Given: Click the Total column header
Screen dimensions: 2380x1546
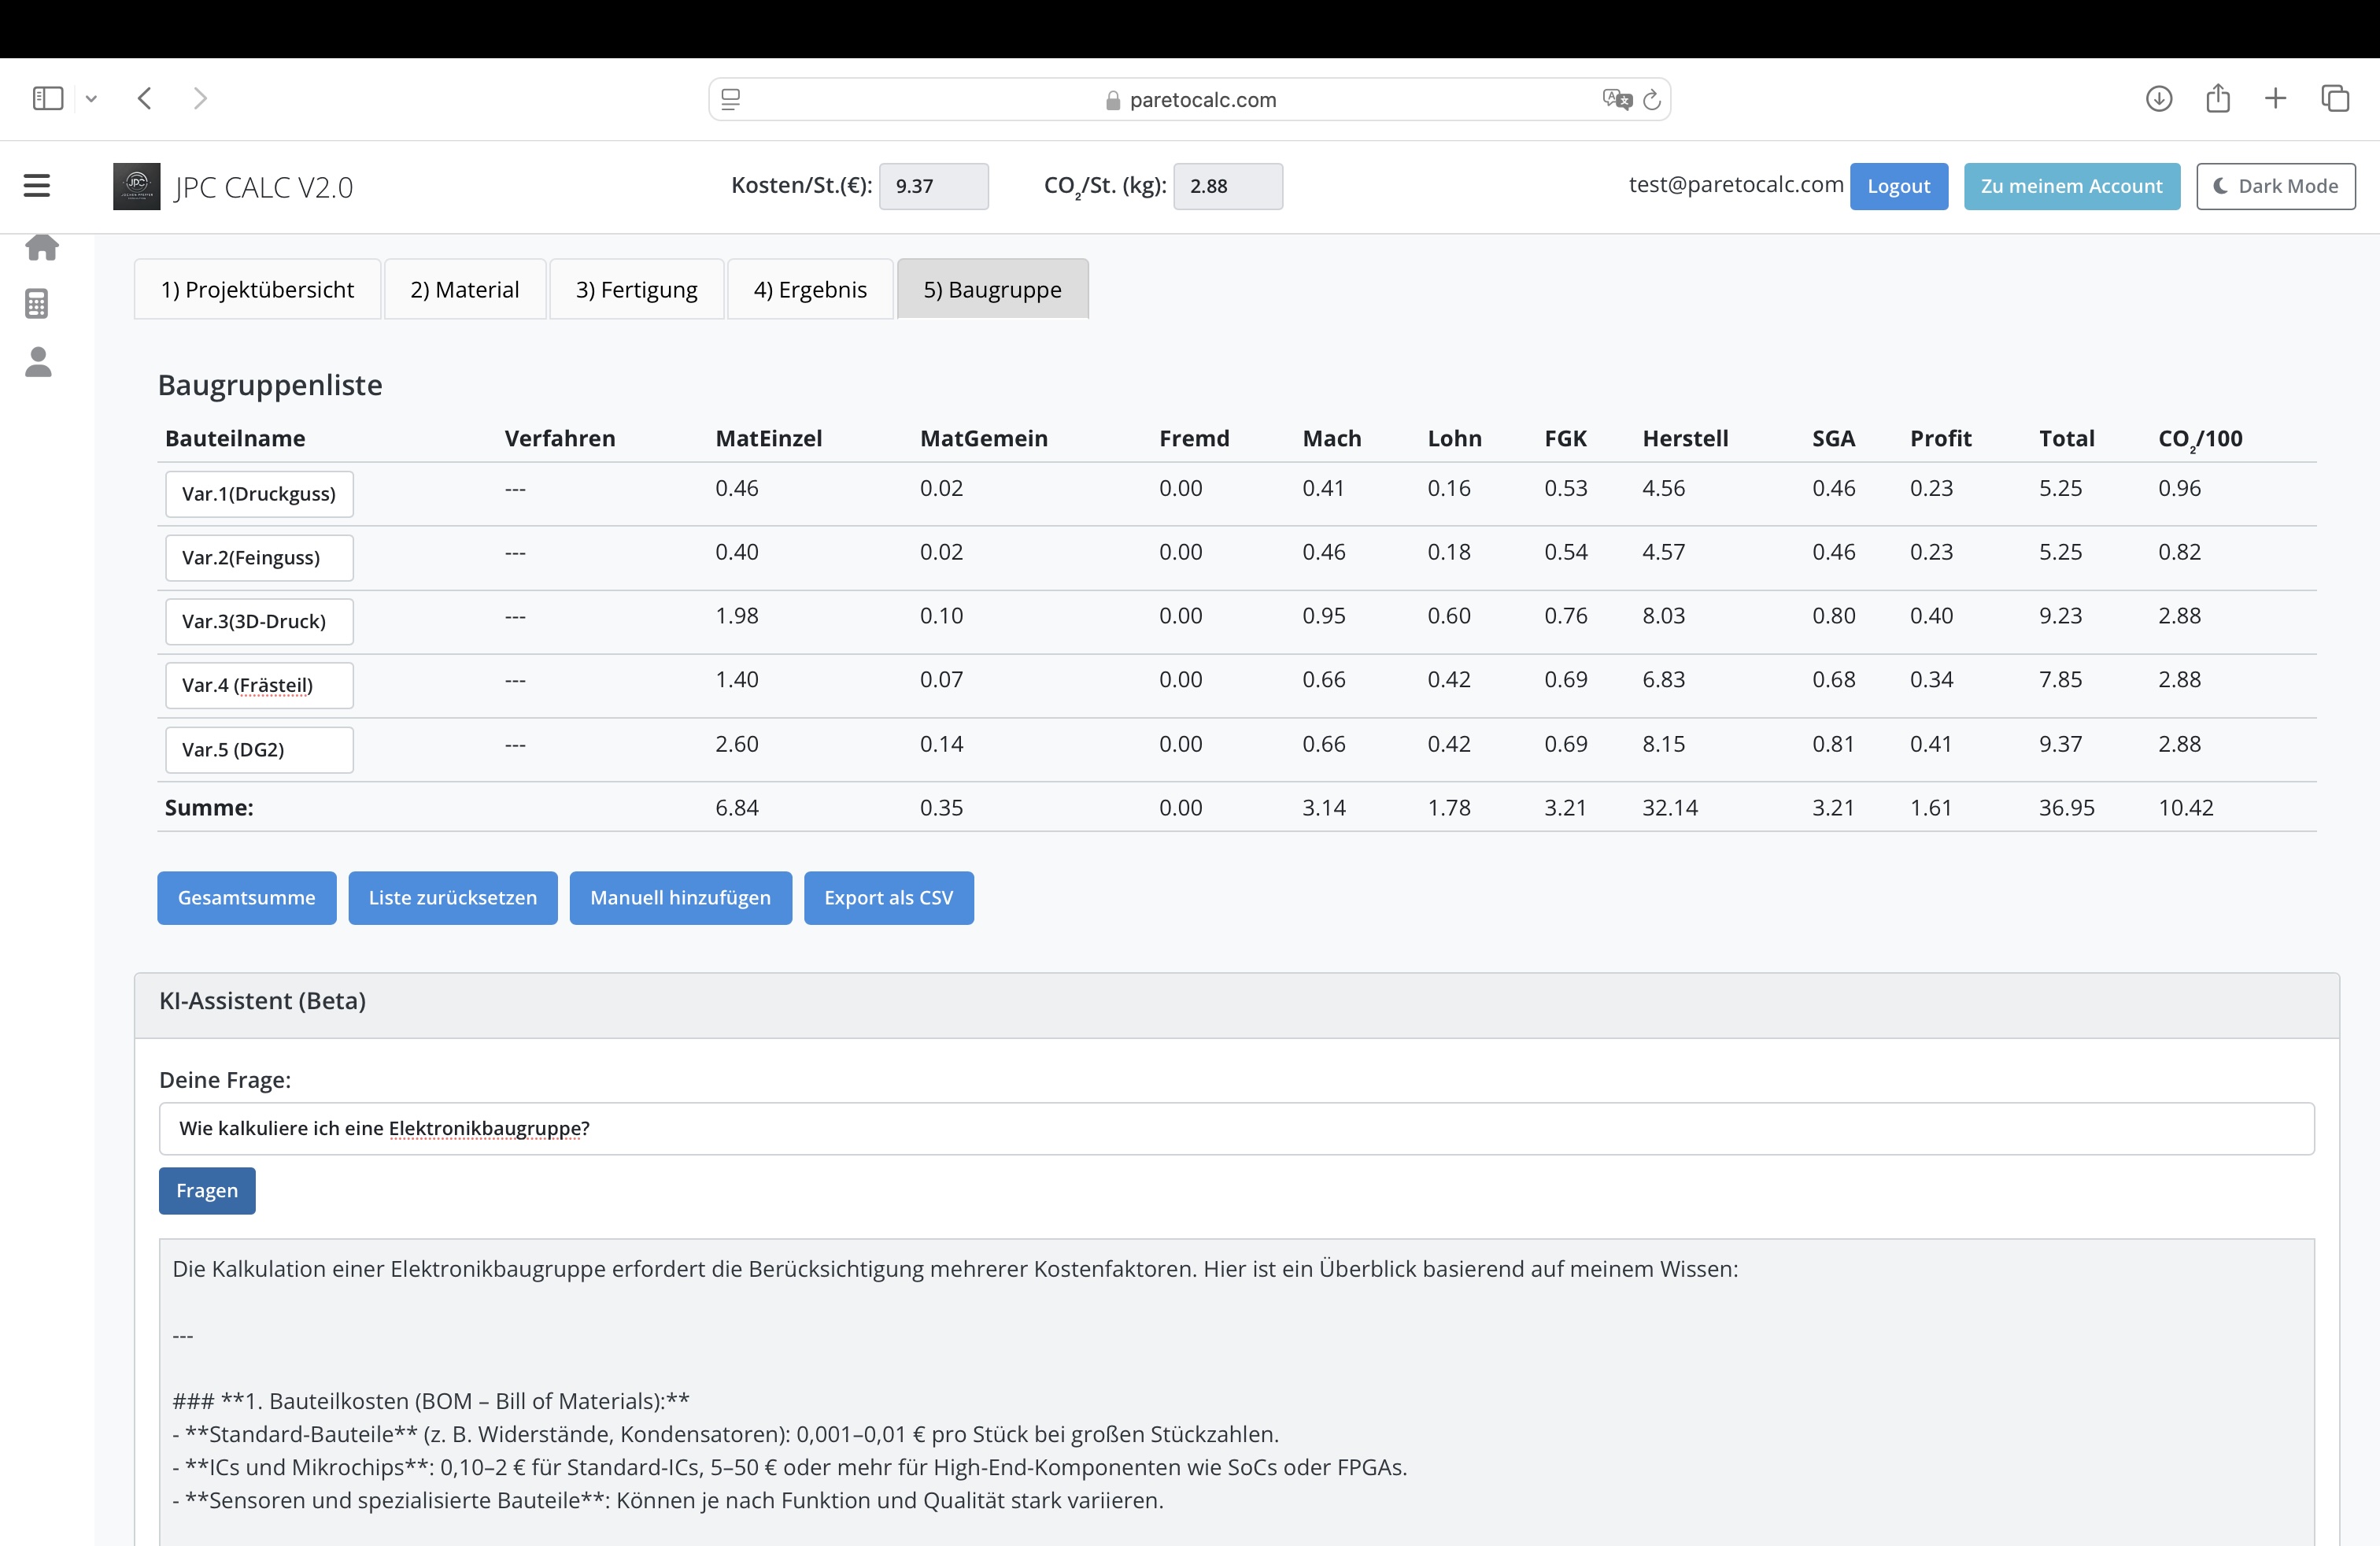Looking at the screenshot, I should point(2066,438).
